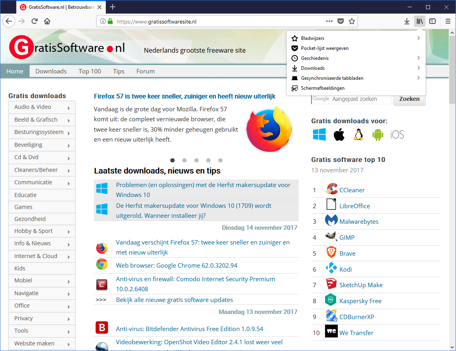Screen dimensions: 456x351
Task: Open the hamburger application menu
Action: coord(448,22)
